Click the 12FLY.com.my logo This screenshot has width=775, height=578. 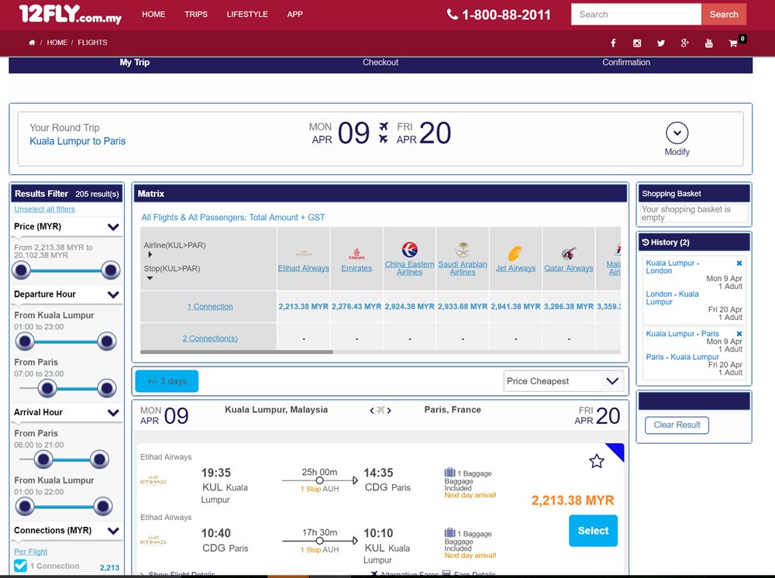[x=71, y=14]
